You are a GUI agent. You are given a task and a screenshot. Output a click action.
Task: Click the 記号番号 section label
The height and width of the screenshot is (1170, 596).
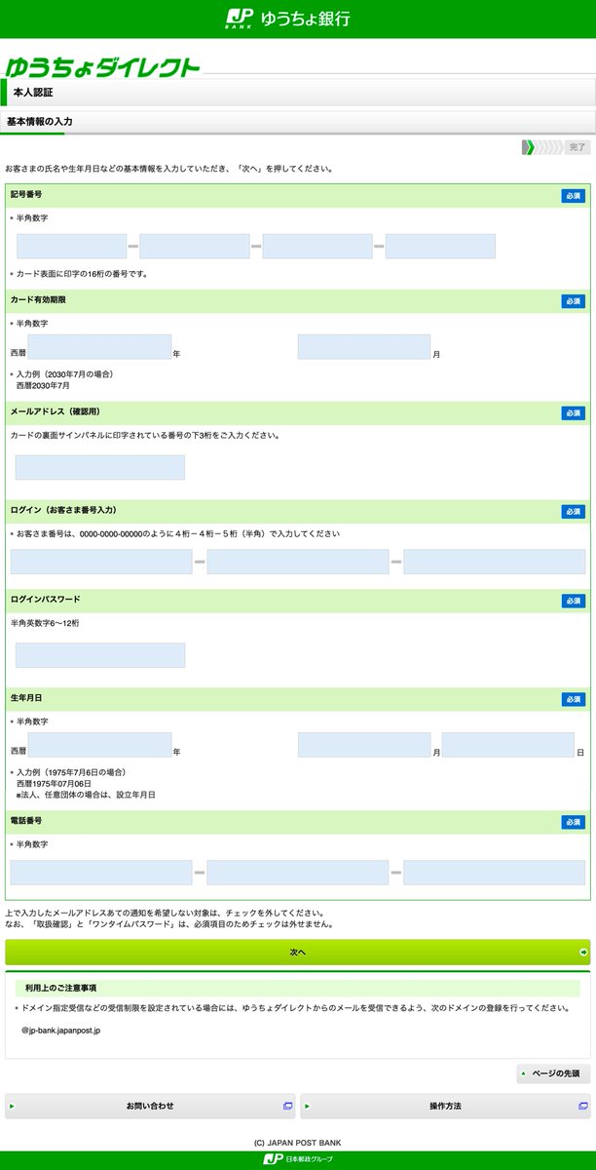pyautogui.click(x=26, y=195)
